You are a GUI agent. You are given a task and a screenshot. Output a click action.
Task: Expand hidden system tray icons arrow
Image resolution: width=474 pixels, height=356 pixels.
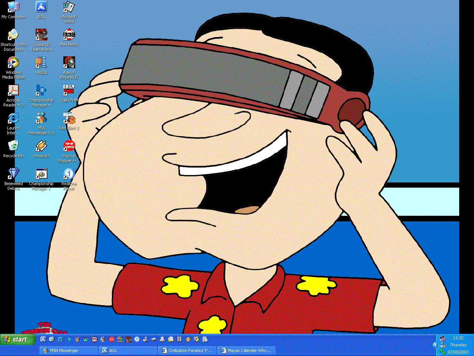click(x=435, y=345)
